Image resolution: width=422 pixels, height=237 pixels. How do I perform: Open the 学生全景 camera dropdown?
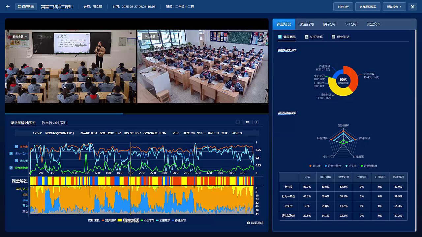tap(152, 37)
